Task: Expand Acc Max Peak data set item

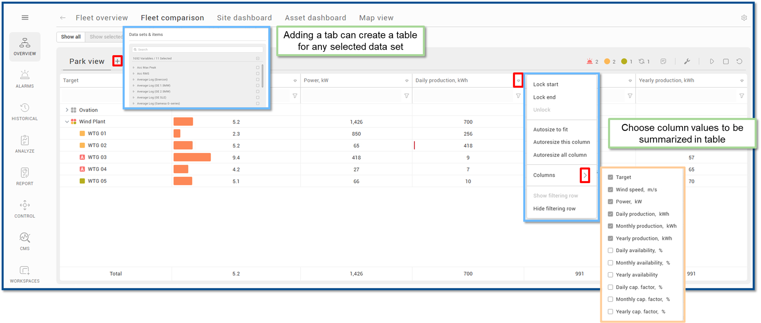Action: tap(134, 68)
